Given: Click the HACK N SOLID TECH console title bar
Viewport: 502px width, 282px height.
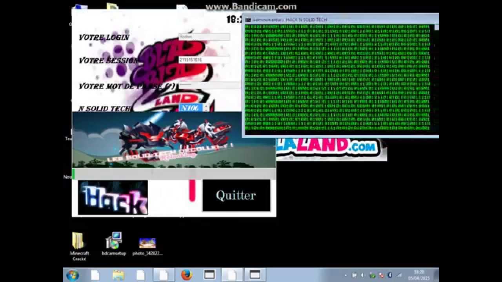Looking at the screenshot, I should coord(340,20).
